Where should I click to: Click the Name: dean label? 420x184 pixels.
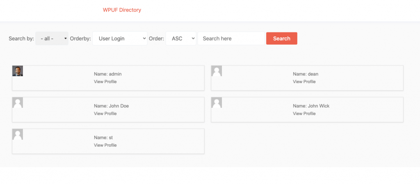pos(306,74)
